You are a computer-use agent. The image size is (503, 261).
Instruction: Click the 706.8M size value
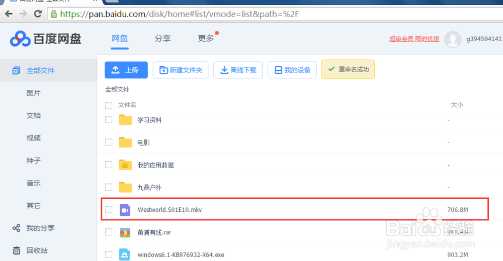point(458,210)
